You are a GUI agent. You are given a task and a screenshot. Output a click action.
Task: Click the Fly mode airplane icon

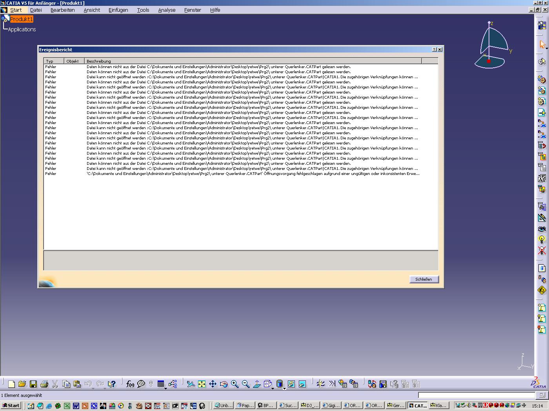(x=191, y=384)
